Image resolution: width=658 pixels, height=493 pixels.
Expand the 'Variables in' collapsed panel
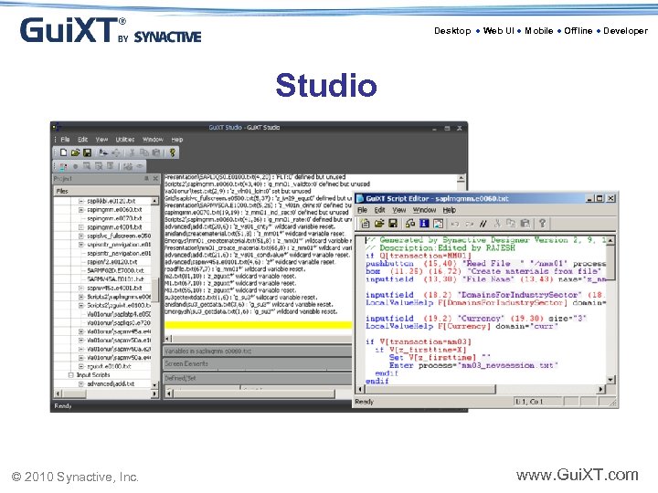[257, 351]
